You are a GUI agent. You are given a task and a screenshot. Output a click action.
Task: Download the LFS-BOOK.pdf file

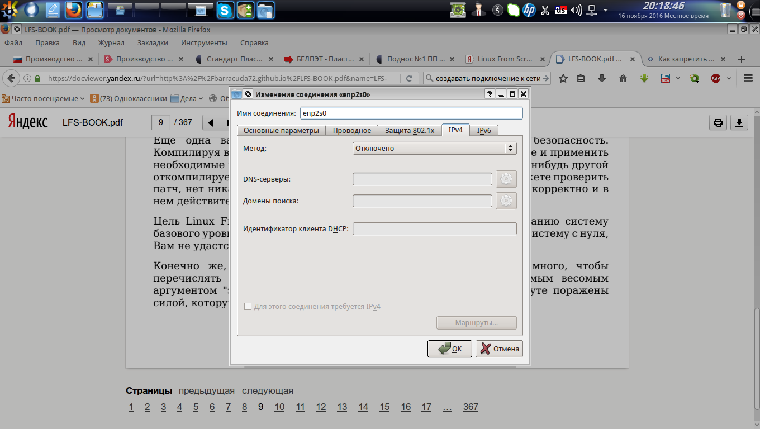pos(739,123)
